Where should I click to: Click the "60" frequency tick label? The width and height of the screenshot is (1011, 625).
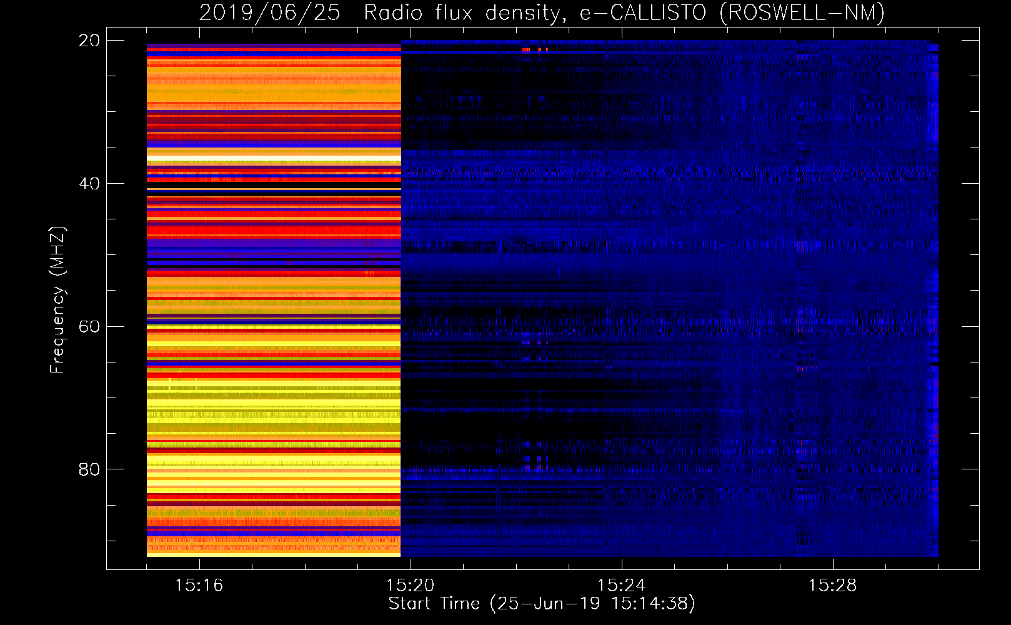click(x=89, y=327)
